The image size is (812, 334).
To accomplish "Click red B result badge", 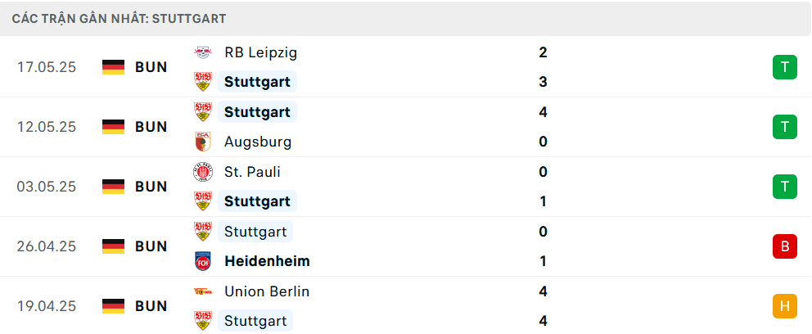I will point(784,246).
